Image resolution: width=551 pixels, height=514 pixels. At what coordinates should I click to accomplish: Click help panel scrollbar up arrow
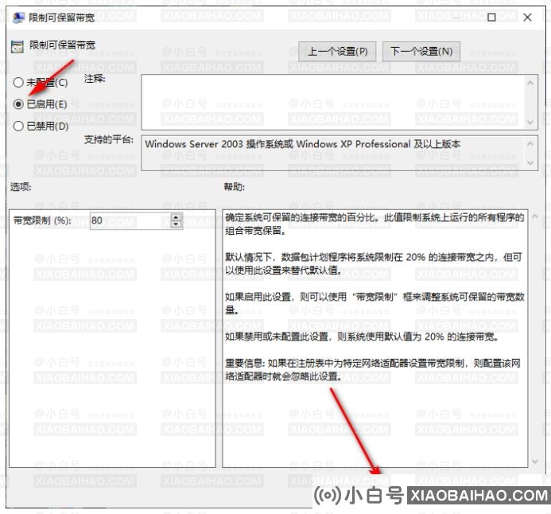pyautogui.click(x=535, y=216)
